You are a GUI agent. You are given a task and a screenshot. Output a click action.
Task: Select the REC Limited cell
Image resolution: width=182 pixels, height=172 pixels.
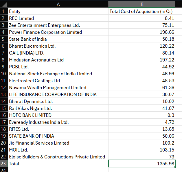point(58,18)
